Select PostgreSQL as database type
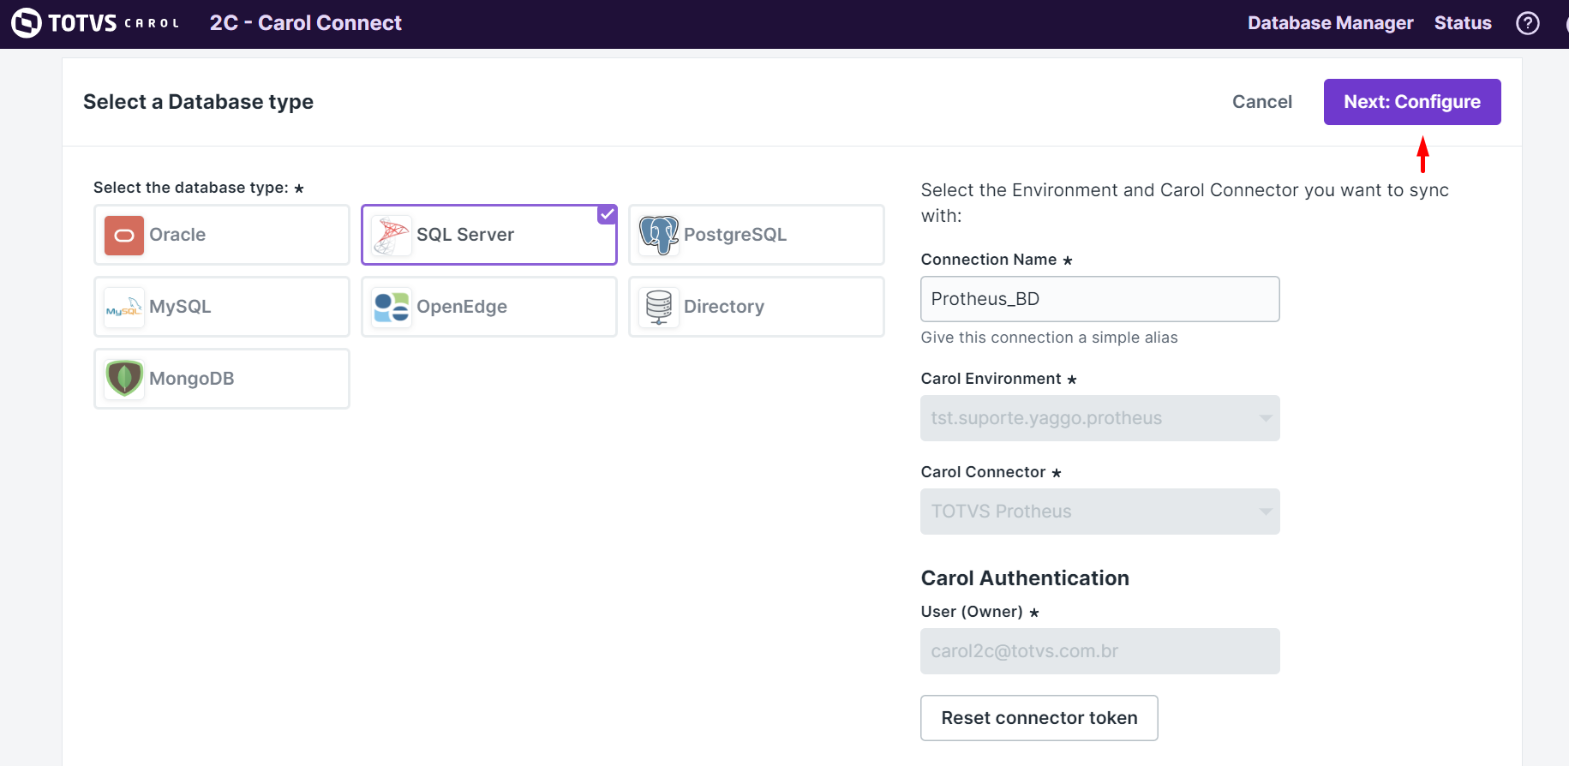Screen dimensions: 1569x766 (x=757, y=235)
